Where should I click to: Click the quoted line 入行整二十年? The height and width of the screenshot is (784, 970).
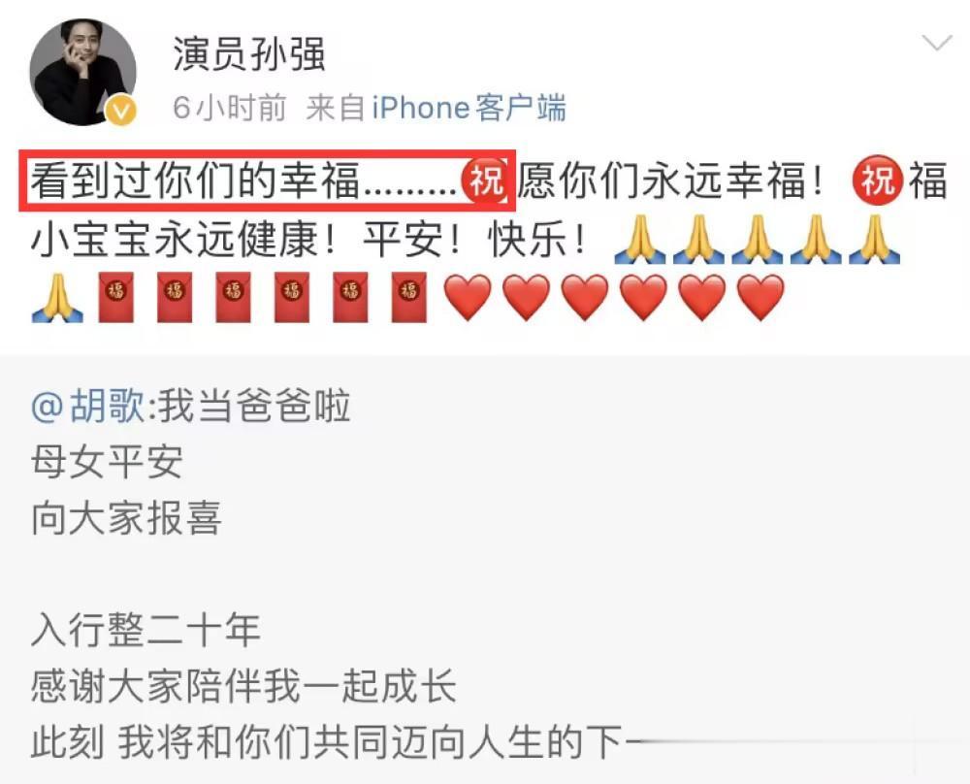(145, 630)
